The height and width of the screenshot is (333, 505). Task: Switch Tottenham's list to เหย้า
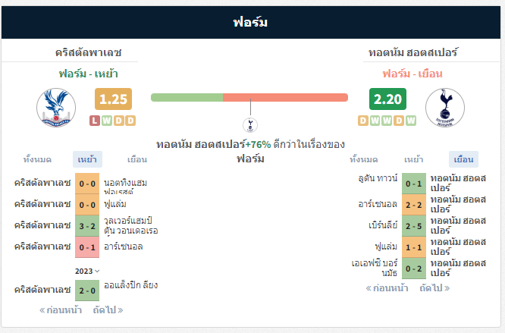click(413, 159)
